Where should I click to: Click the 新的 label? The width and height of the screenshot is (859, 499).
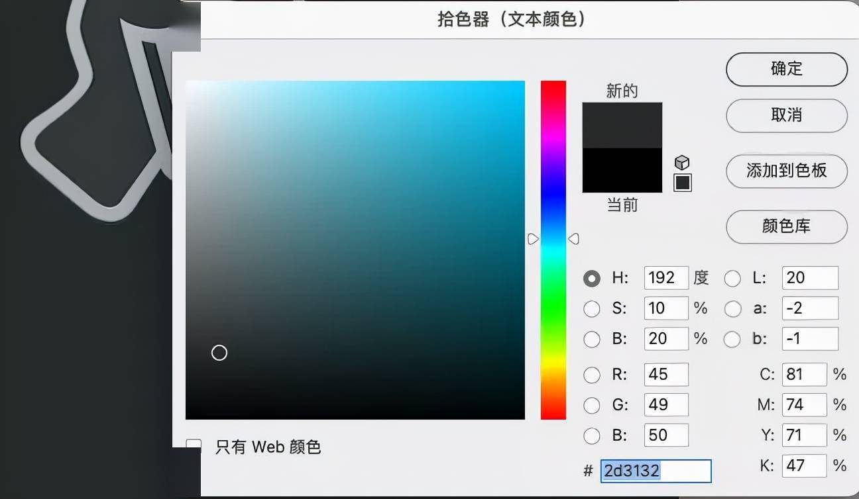tap(622, 91)
